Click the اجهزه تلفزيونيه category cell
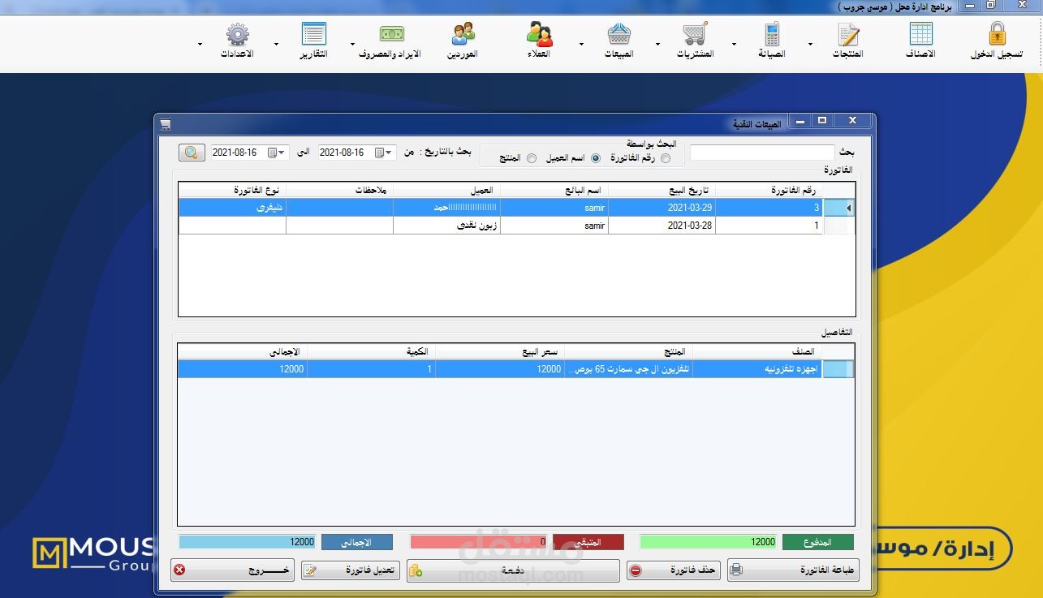 tap(757, 369)
